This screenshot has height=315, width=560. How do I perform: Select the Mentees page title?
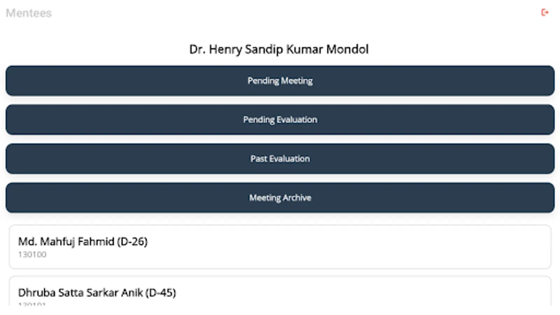tap(29, 13)
